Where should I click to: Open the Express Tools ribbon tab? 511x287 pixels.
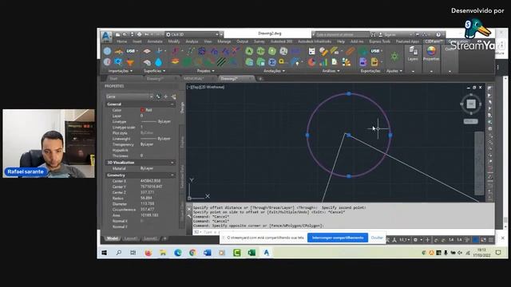point(380,41)
